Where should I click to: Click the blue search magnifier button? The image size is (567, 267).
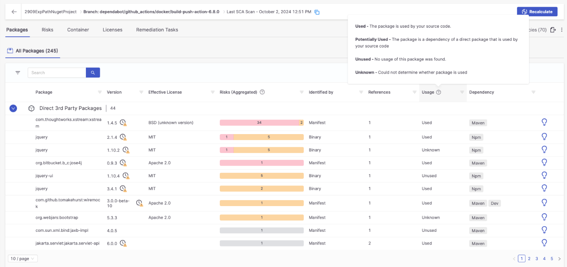pos(93,73)
